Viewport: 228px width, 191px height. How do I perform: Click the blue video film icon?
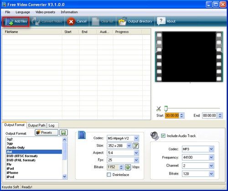pyautogui.click(x=82, y=135)
